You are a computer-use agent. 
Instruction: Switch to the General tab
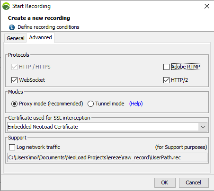point(16,38)
